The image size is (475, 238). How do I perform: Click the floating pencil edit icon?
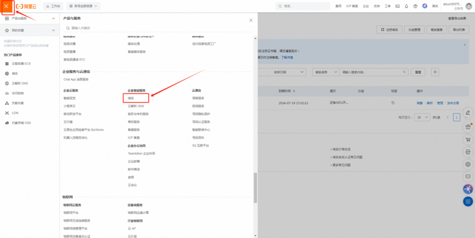pyautogui.click(x=468, y=112)
